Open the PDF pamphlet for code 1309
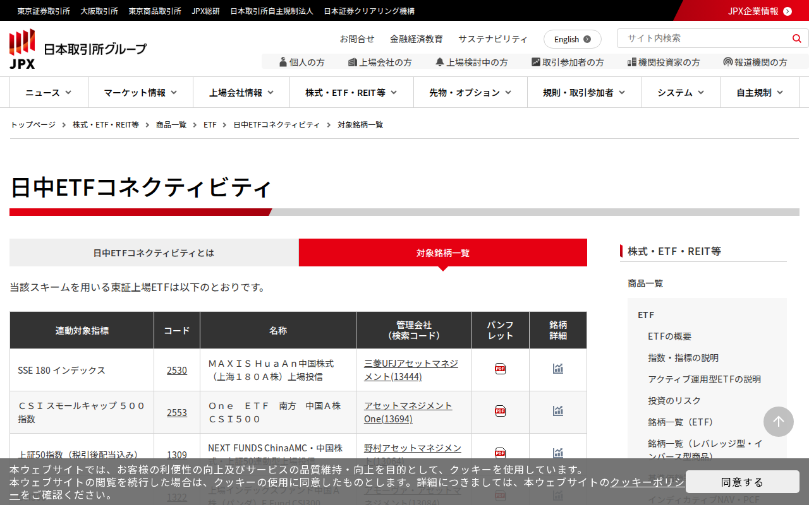 pyautogui.click(x=500, y=453)
